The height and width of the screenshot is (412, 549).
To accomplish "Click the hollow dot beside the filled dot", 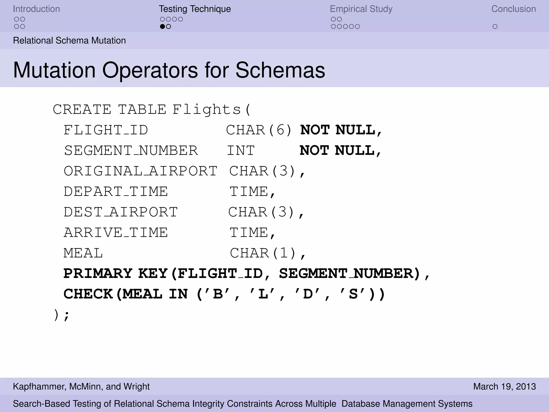I will 168,27.
